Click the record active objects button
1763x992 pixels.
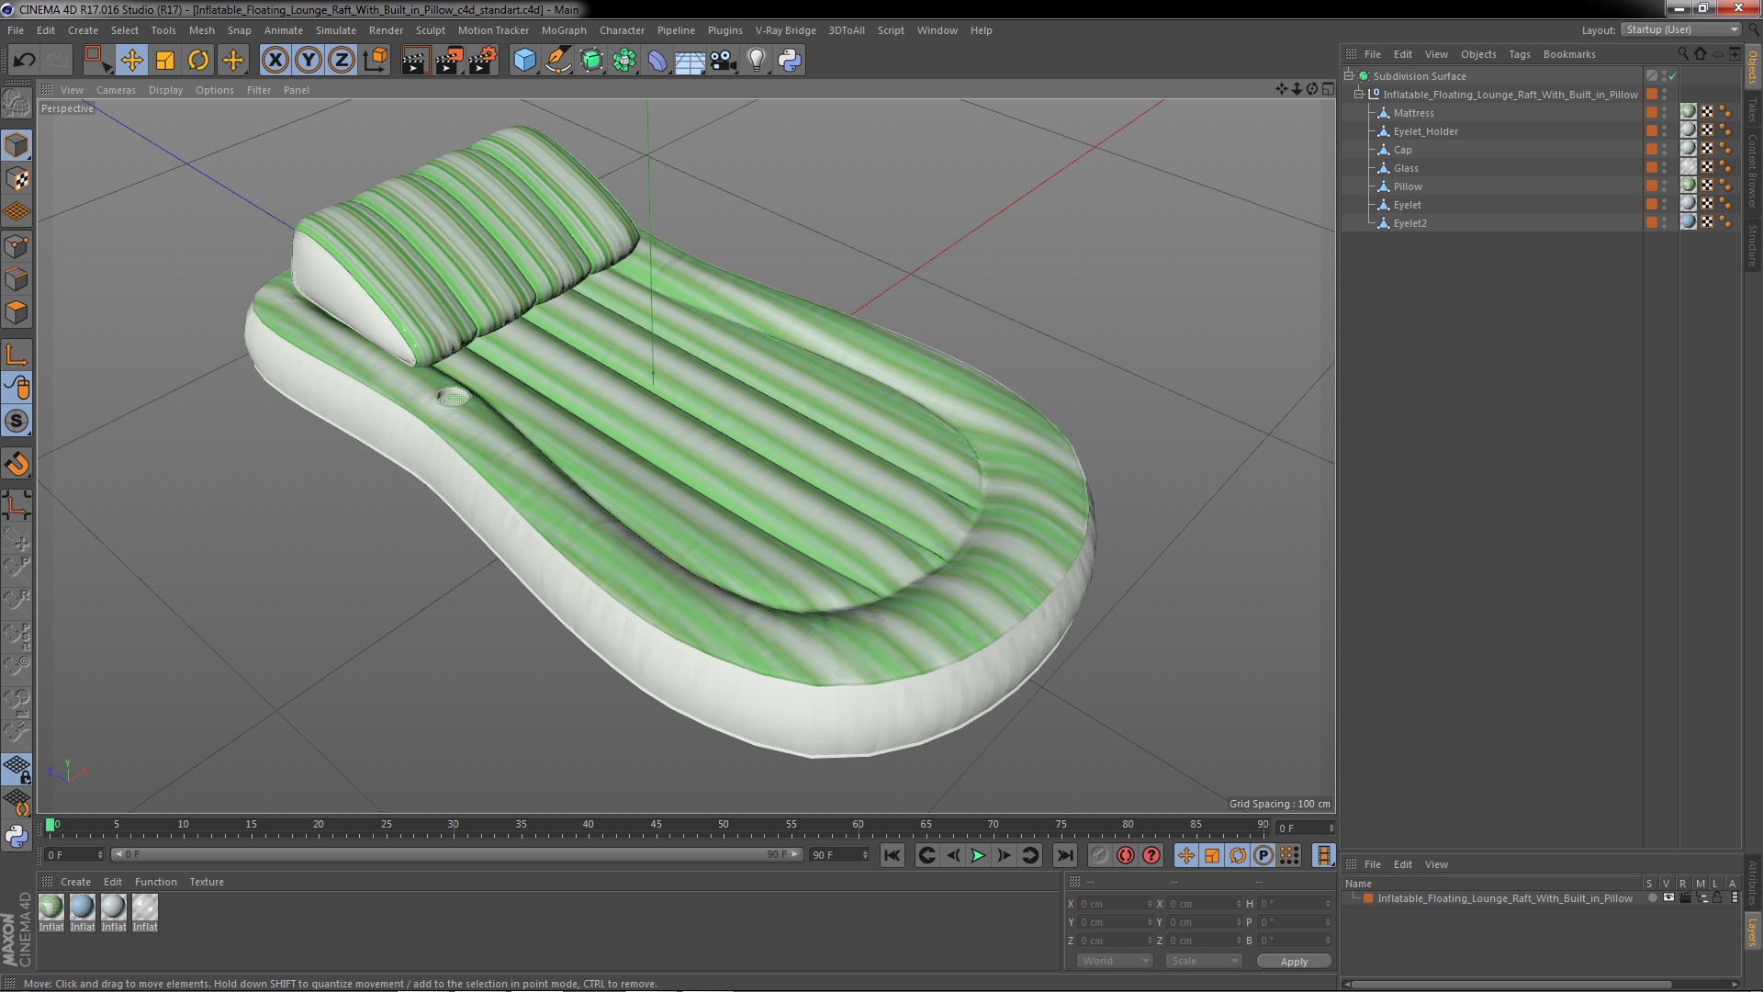pyautogui.click(x=1100, y=855)
